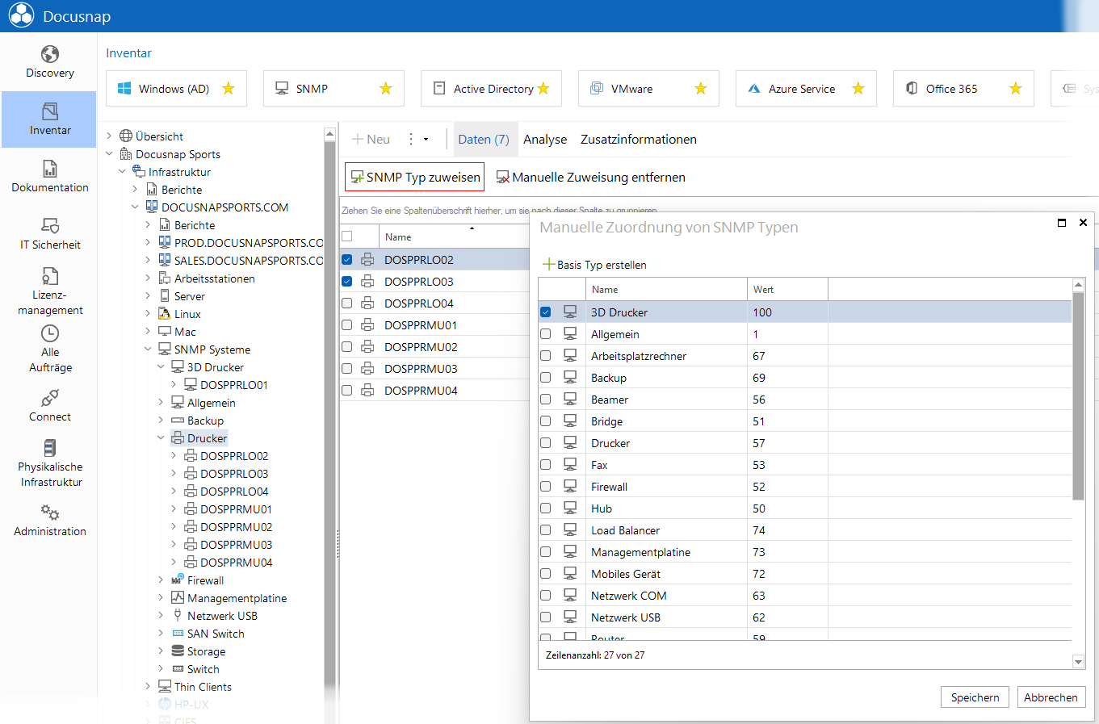Click Basis Typ erstellen

[x=595, y=265]
